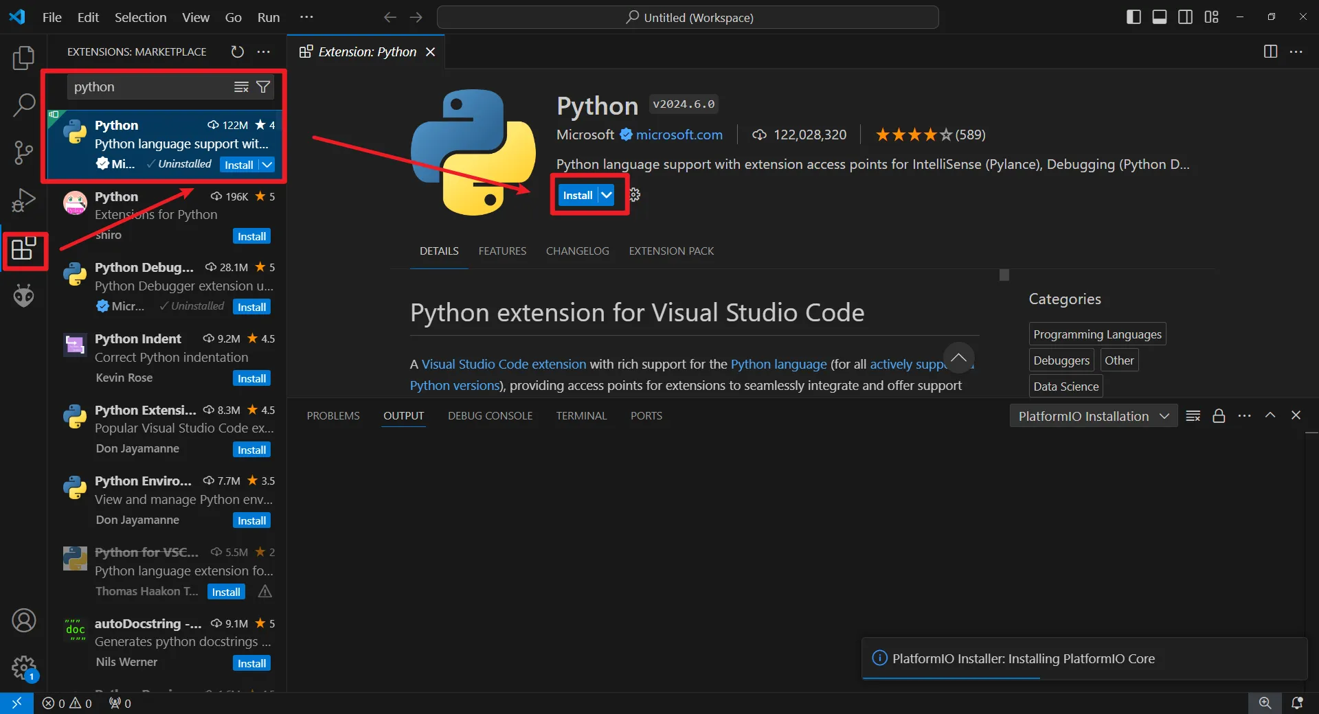Toggle the primary side bar layout button
Viewport: 1319px width, 714px height.
(1134, 17)
